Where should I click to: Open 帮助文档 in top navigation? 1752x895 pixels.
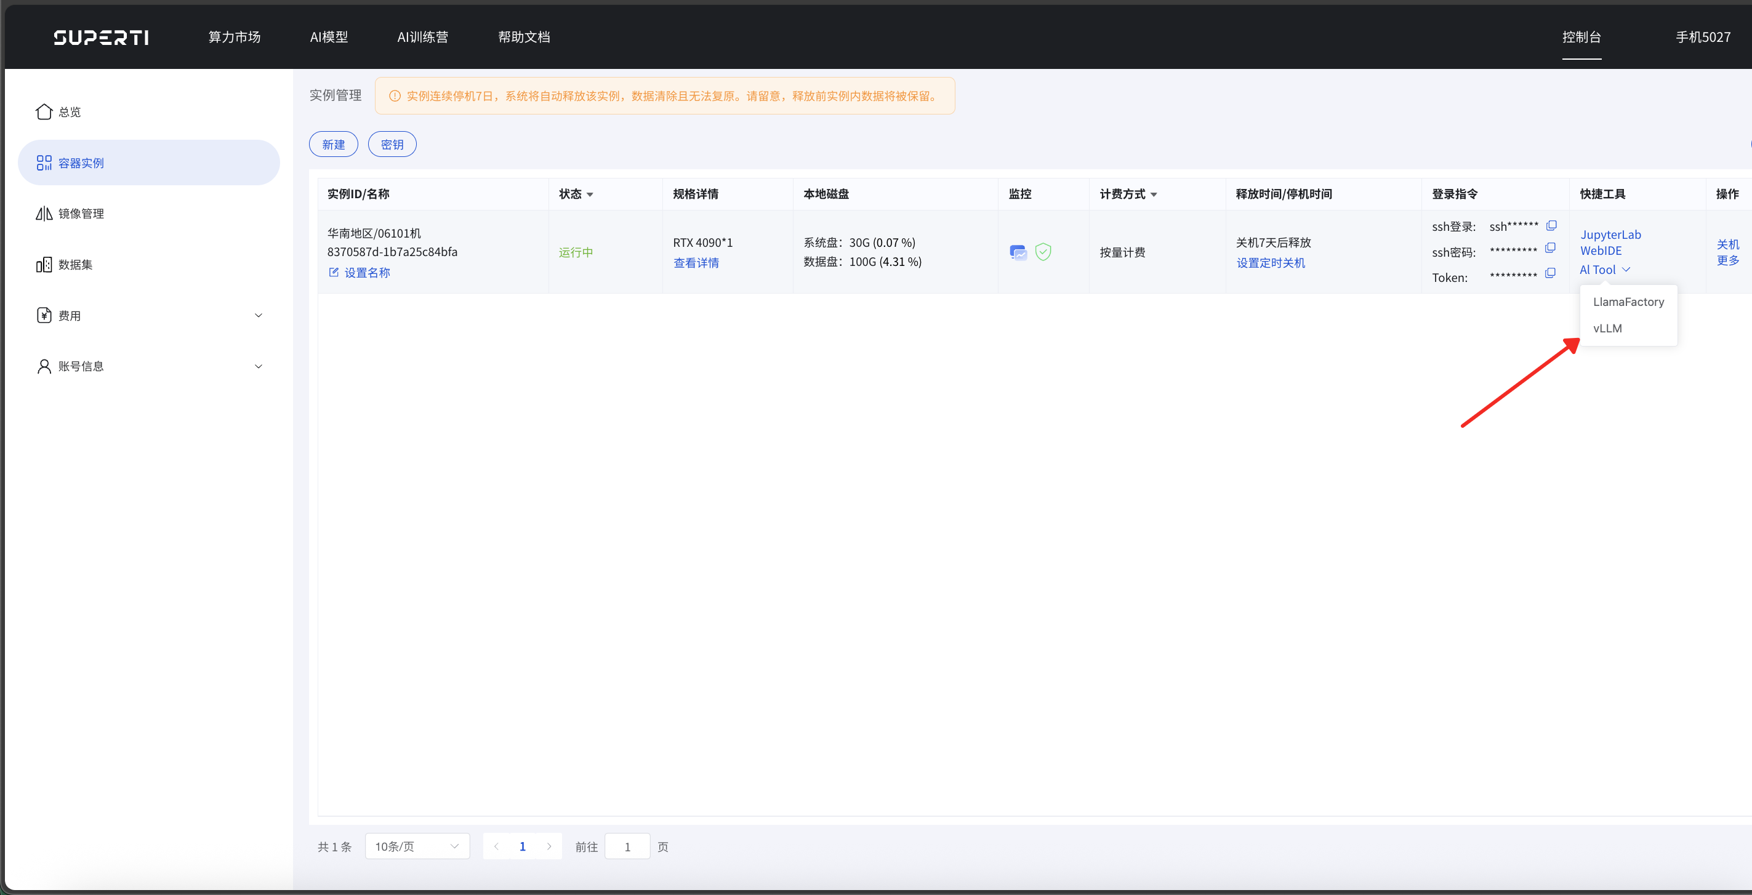pyautogui.click(x=524, y=37)
